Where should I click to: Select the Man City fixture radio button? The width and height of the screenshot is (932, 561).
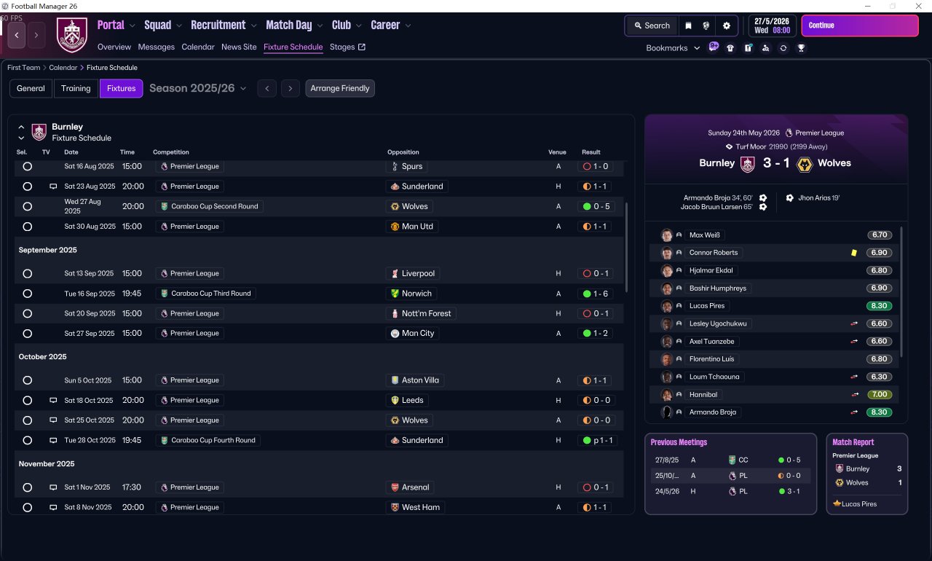28,334
